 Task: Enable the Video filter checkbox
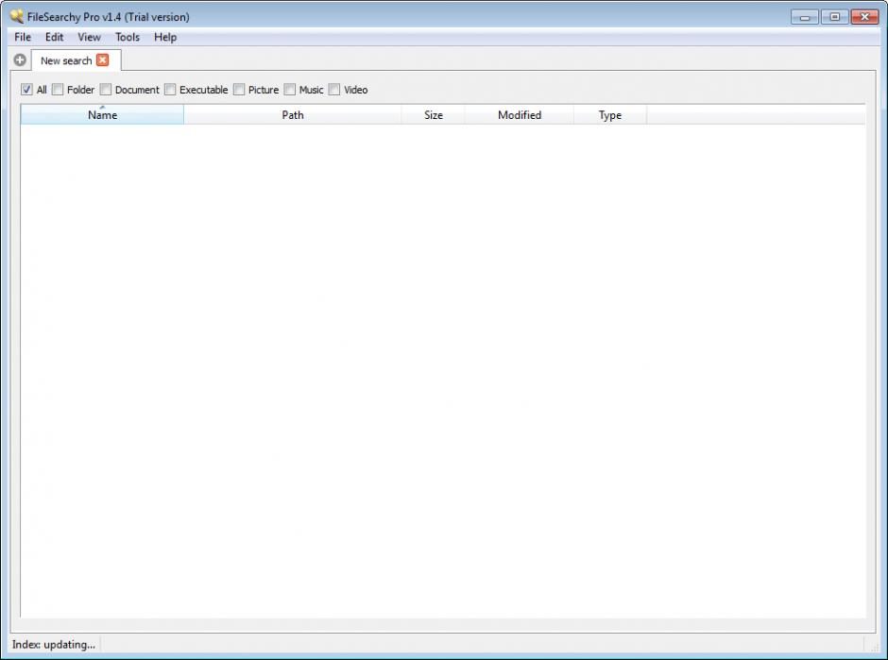334,90
